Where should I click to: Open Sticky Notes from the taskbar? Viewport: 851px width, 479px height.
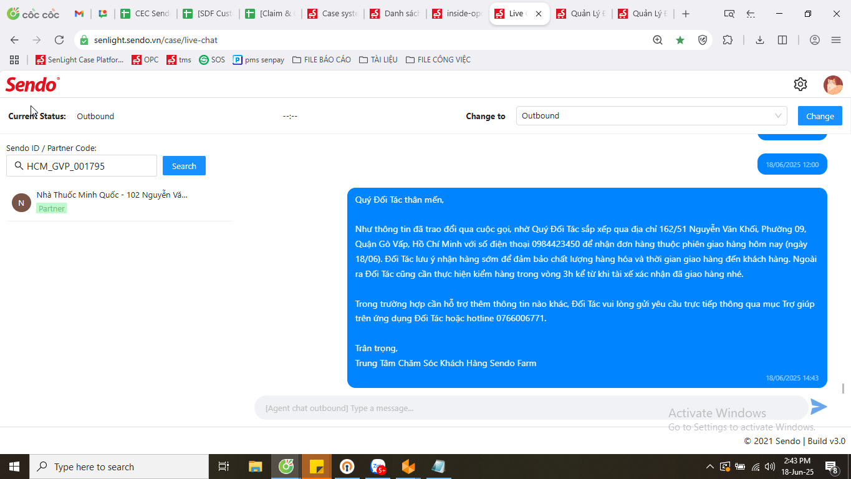click(317, 467)
